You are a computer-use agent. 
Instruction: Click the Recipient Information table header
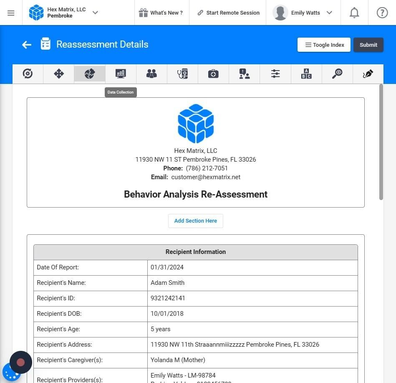(195, 252)
